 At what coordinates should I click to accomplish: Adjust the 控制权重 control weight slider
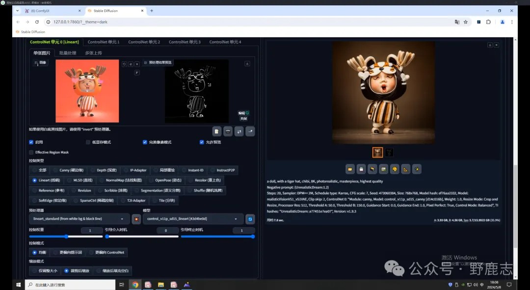click(66, 237)
